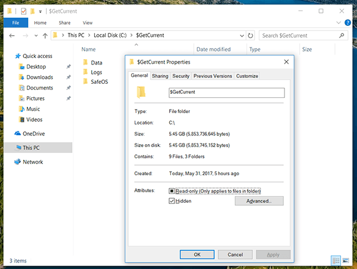Switch to the Sharing tab
This screenshot has height=269, width=357.
tap(160, 76)
